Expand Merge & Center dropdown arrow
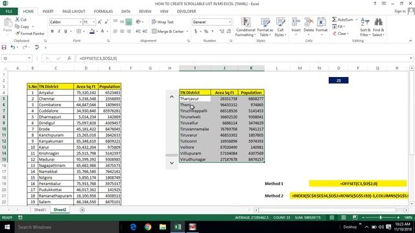Viewport: 415px width, 233px height. click(187, 31)
